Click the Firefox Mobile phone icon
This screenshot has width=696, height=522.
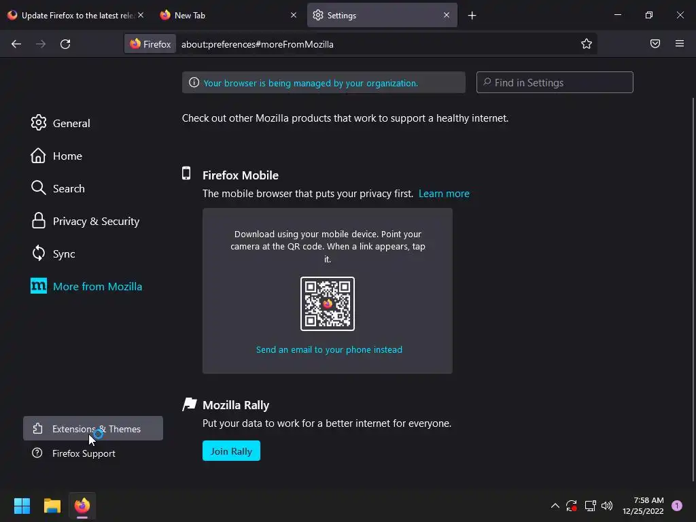(186, 173)
